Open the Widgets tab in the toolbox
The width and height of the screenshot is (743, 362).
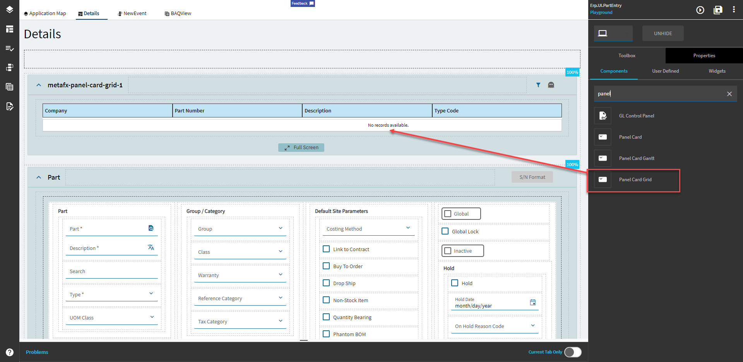coord(717,71)
